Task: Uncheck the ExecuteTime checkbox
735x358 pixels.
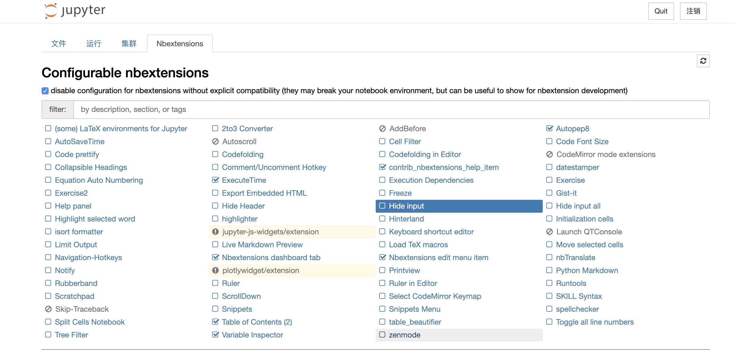Action: tap(215, 180)
